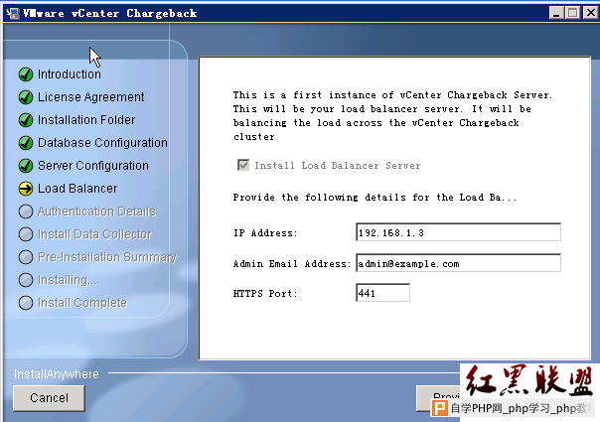Click 'Provide the following details' text

point(375,198)
